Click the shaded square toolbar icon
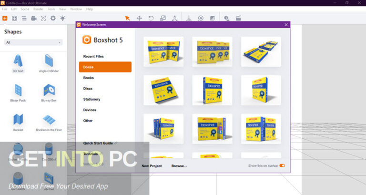The image size is (366, 195). [213, 18]
